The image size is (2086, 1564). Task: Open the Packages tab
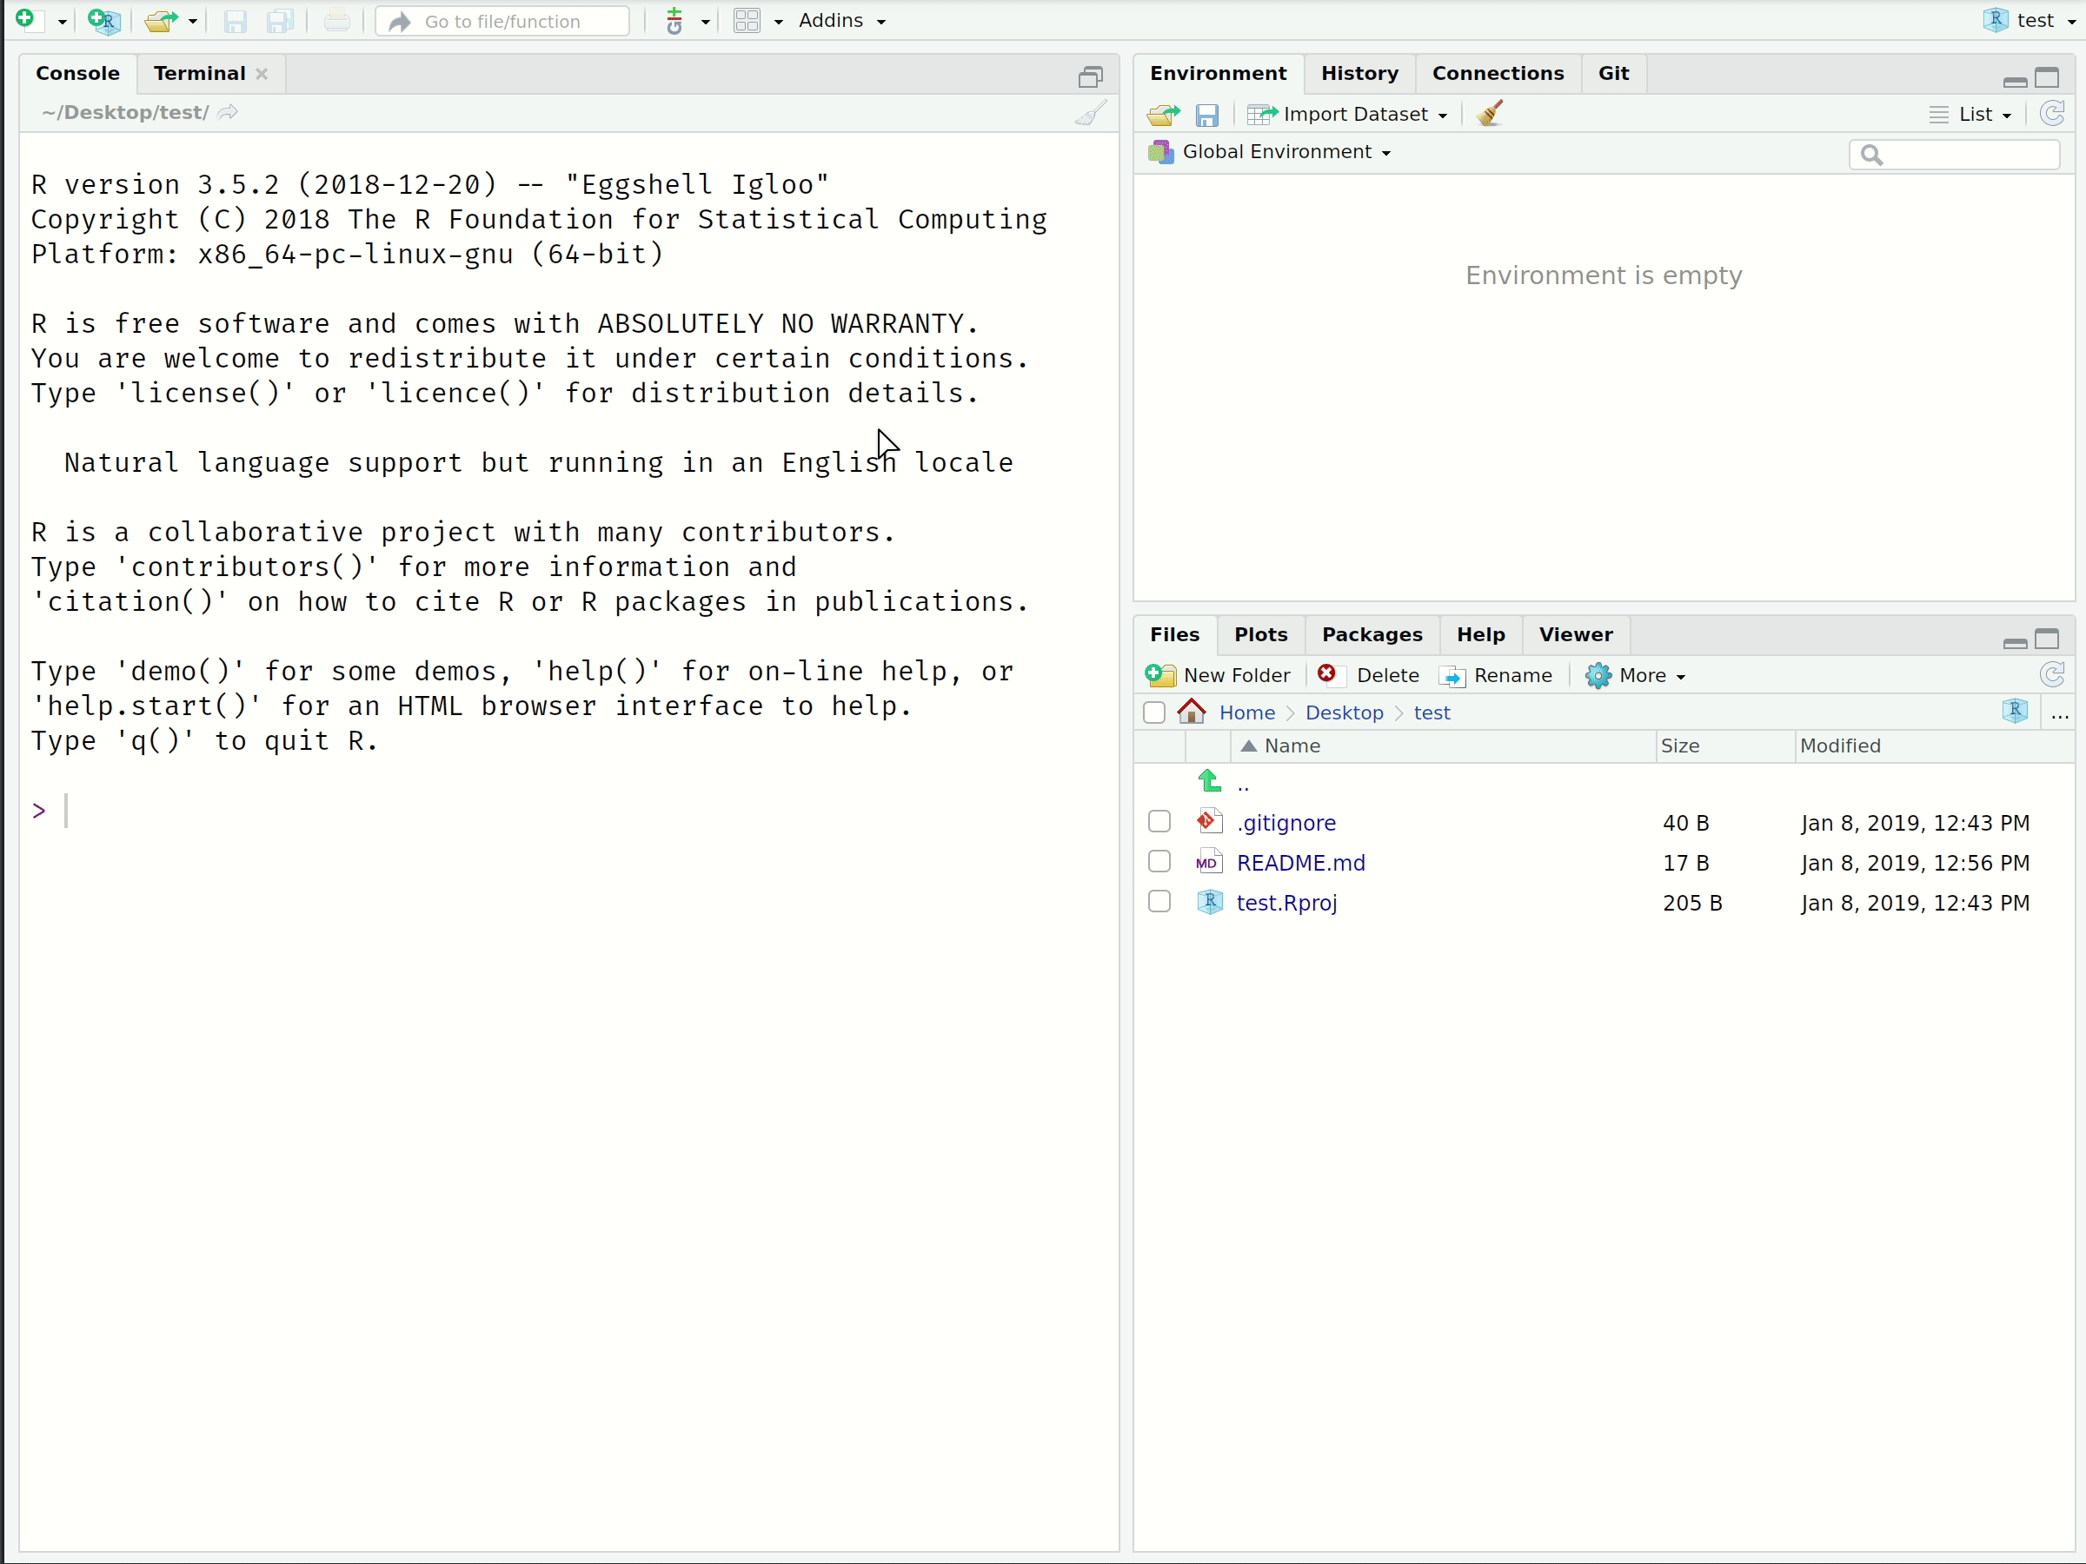[1372, 634]
